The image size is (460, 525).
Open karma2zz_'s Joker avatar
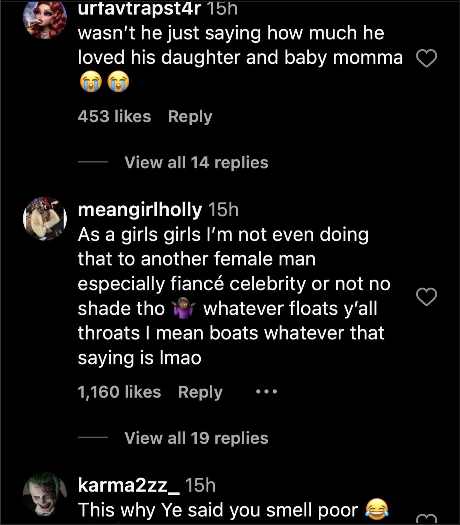click(x=45, y=494)
